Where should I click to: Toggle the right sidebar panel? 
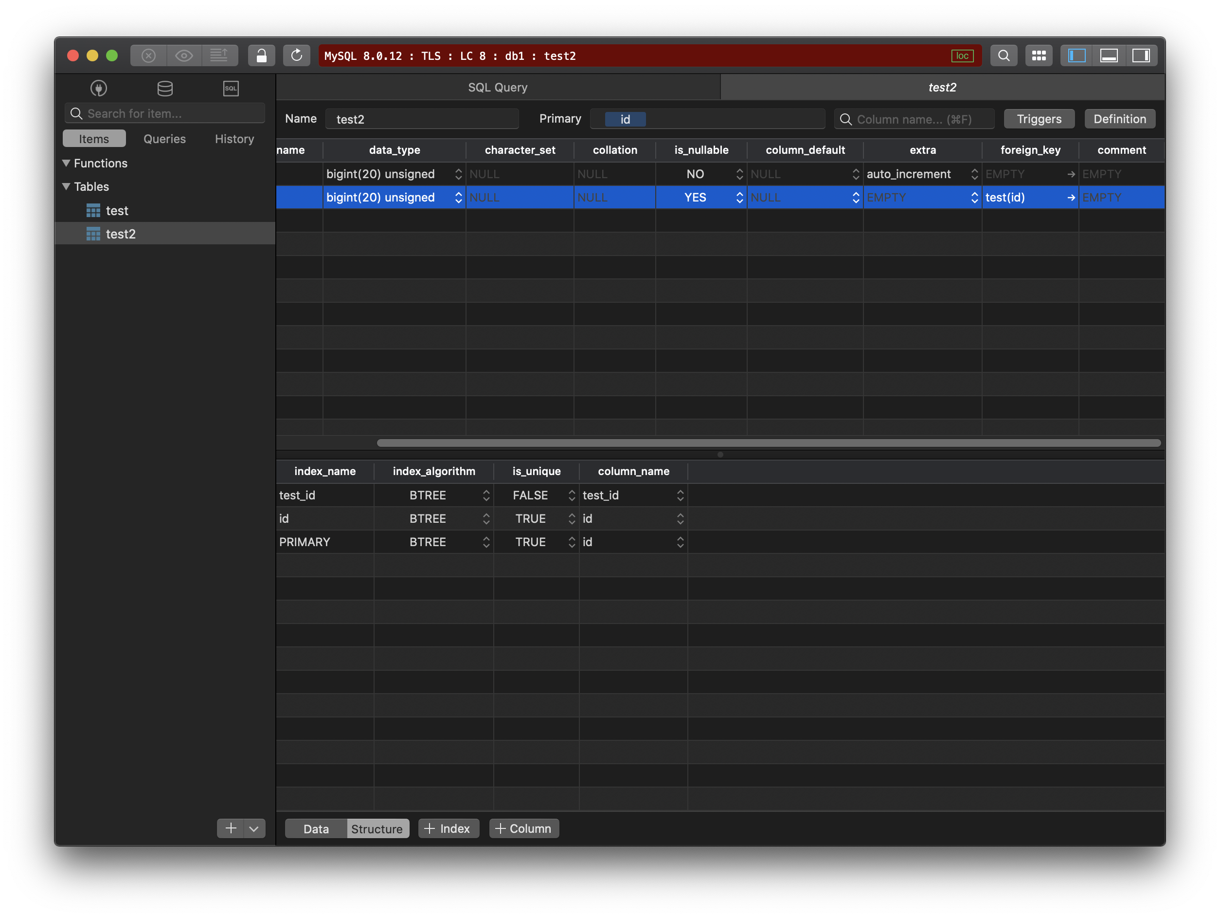(1141, 56)
